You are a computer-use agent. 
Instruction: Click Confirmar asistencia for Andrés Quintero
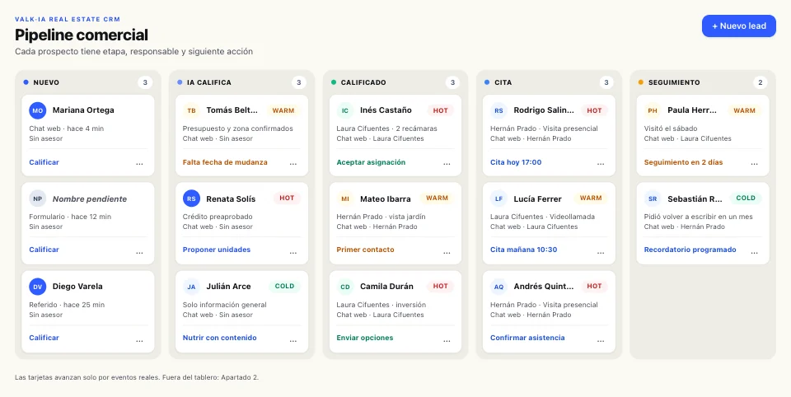coord(527,338)
